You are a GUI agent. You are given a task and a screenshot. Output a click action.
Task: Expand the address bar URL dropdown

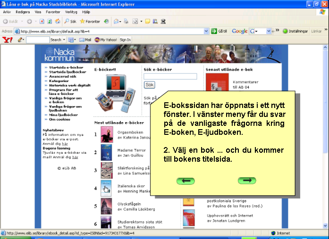[x=206, y=31]
